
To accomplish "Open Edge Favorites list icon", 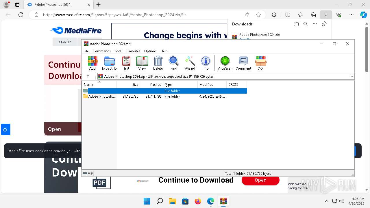I will pos(301,15).
